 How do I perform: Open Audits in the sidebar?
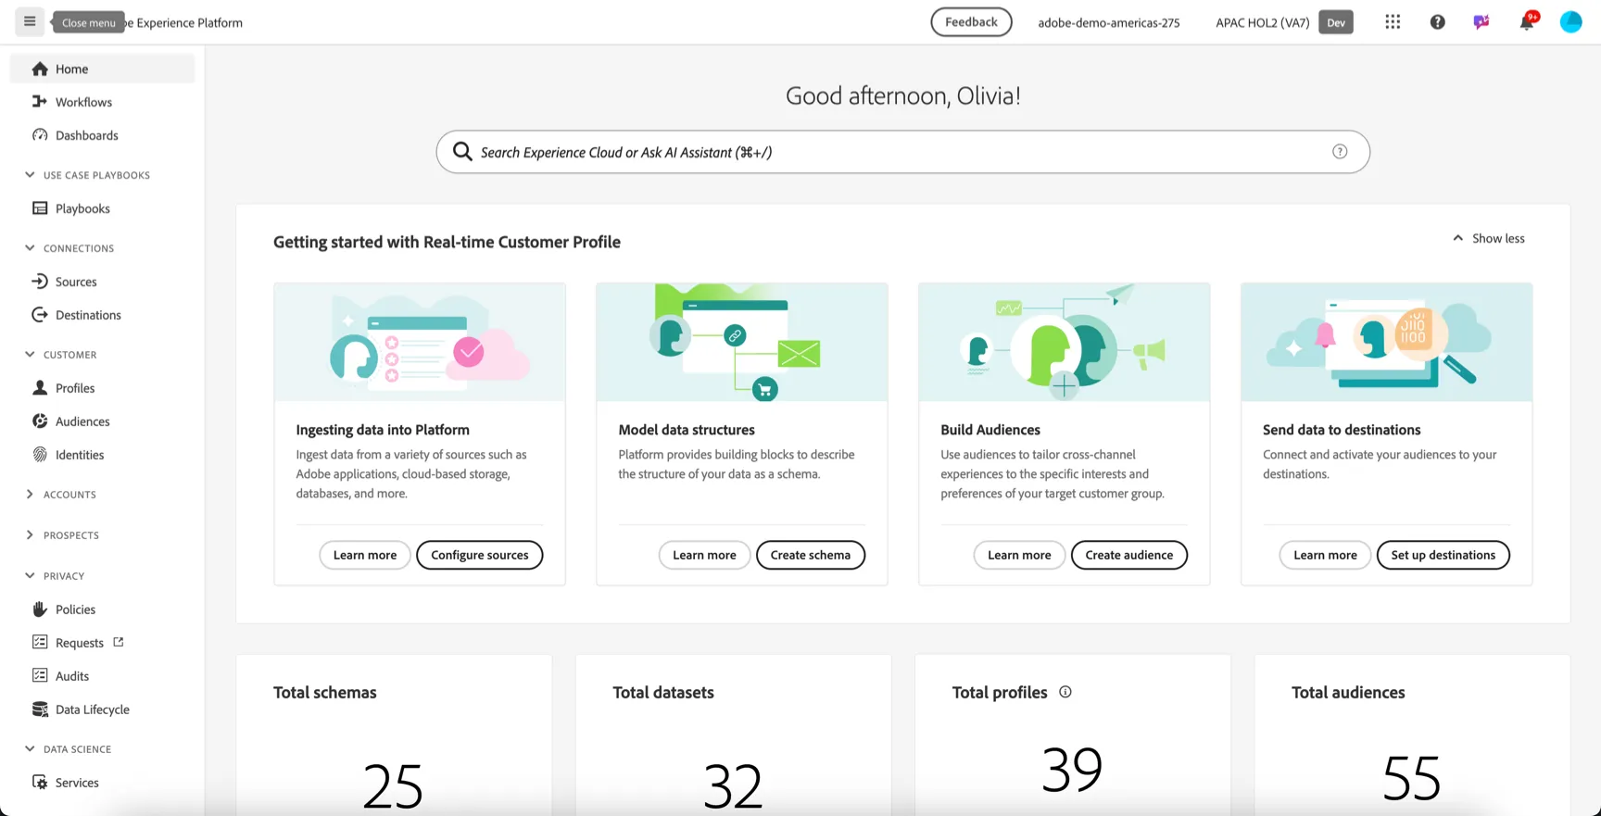[103, 676]
